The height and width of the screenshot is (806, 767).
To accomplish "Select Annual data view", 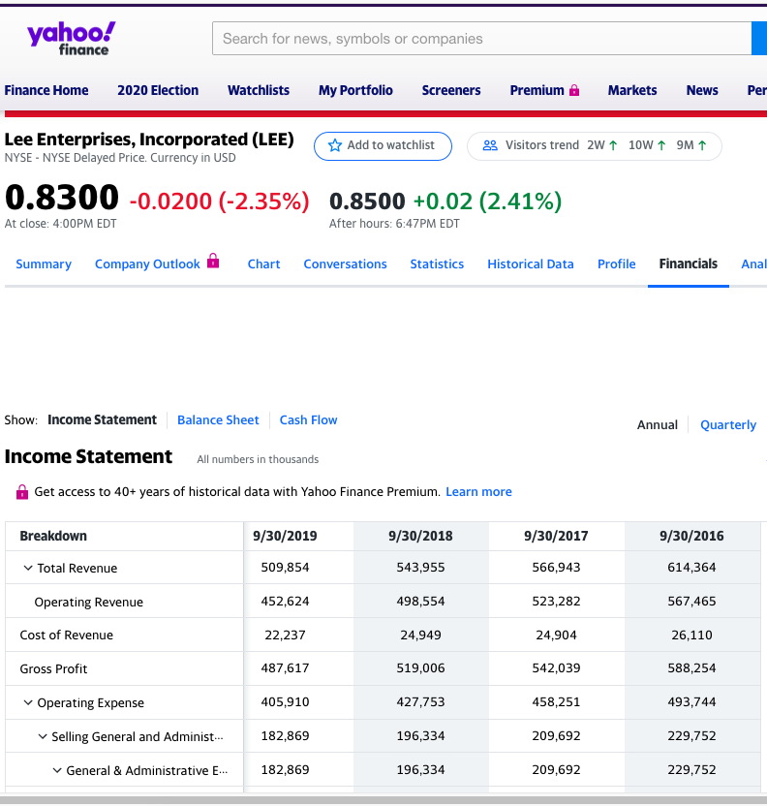I will tap(657, 425).
